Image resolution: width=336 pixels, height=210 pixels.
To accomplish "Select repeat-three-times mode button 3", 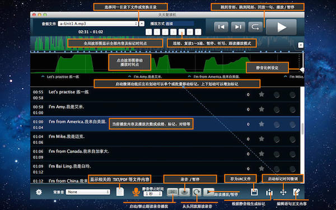I will pyautogui.click(x=173, y=32).
